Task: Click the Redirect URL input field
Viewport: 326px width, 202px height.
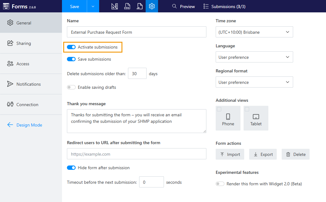Action: (x=136, y=154)
